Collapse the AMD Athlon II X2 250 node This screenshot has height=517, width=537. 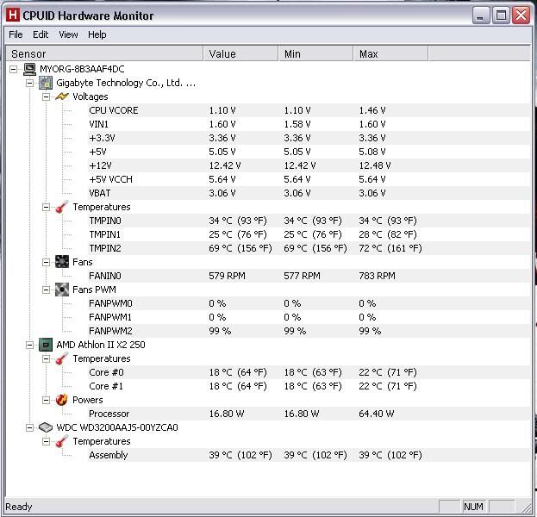tap(30, 346)
